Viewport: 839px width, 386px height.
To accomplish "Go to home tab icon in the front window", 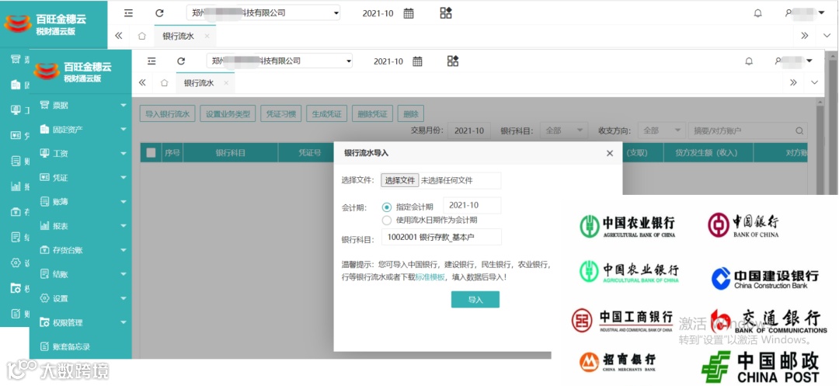I will coord(164,83).
